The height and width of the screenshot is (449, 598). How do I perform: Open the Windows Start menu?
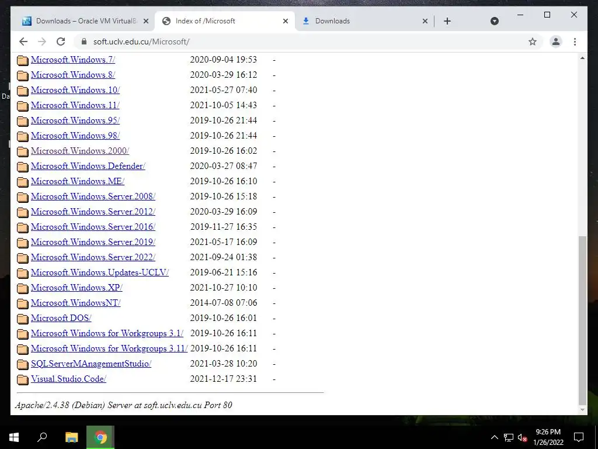tap(14, 437)
